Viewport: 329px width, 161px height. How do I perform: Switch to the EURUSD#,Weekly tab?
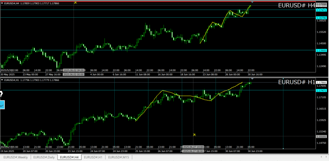point(15,157)
